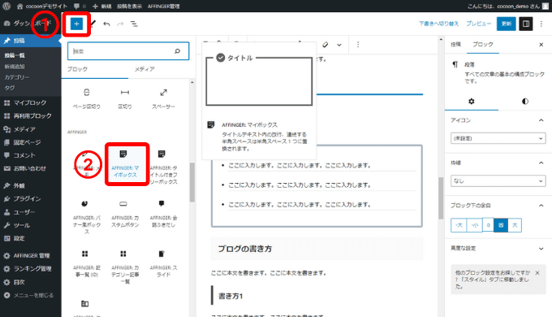552x317 pixels.
Task: Click the editor content vertical scrollbar
Action: 441,198
